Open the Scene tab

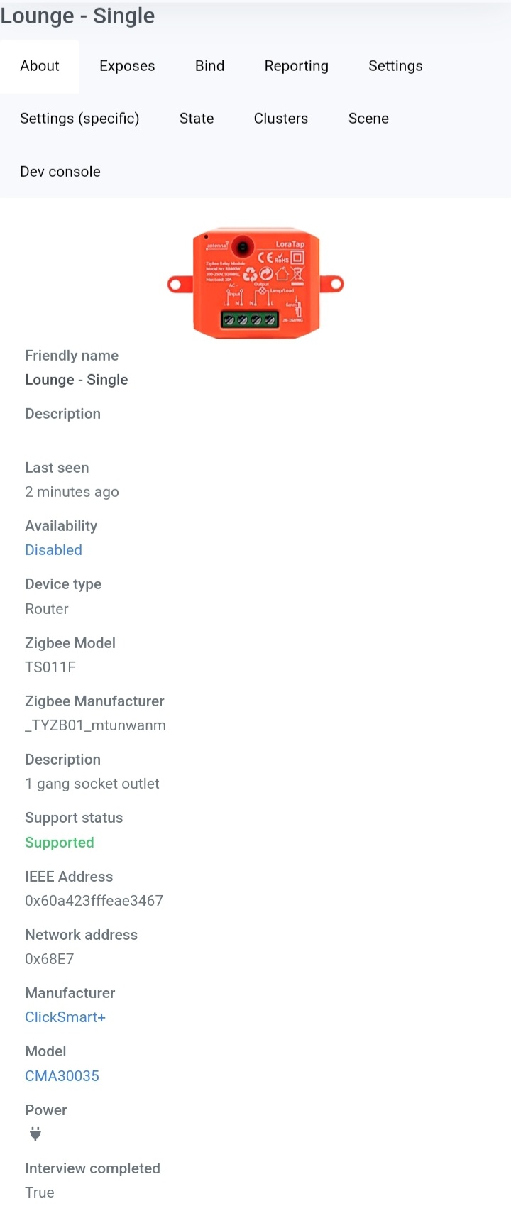[368, 119]
